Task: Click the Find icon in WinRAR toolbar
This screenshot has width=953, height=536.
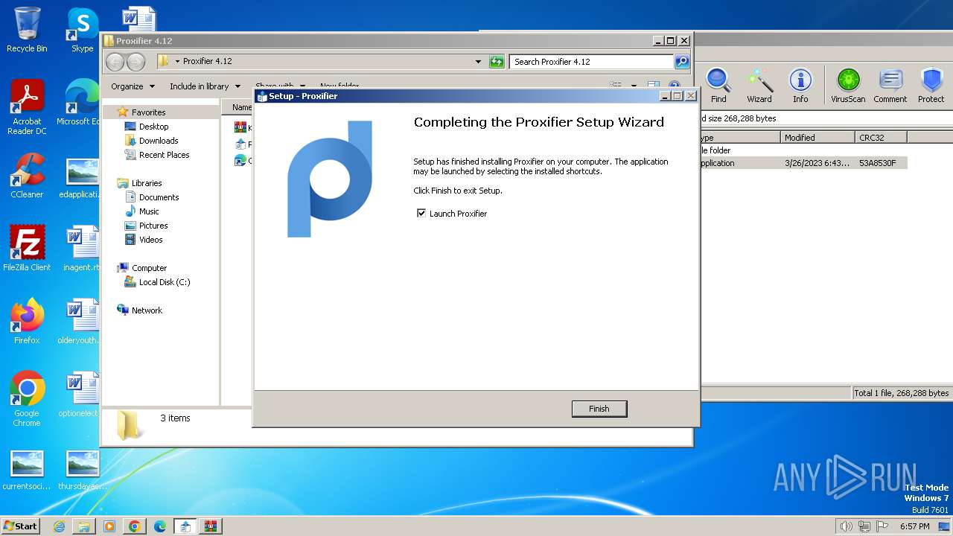Action: pyautogui.click(x=718, y=86)
